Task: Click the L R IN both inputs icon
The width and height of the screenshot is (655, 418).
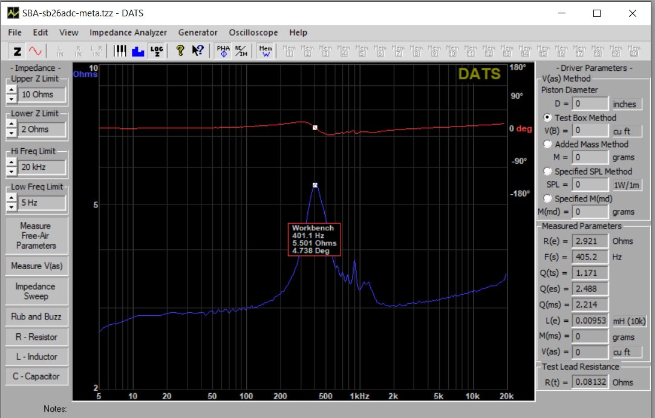Action: 97,51
